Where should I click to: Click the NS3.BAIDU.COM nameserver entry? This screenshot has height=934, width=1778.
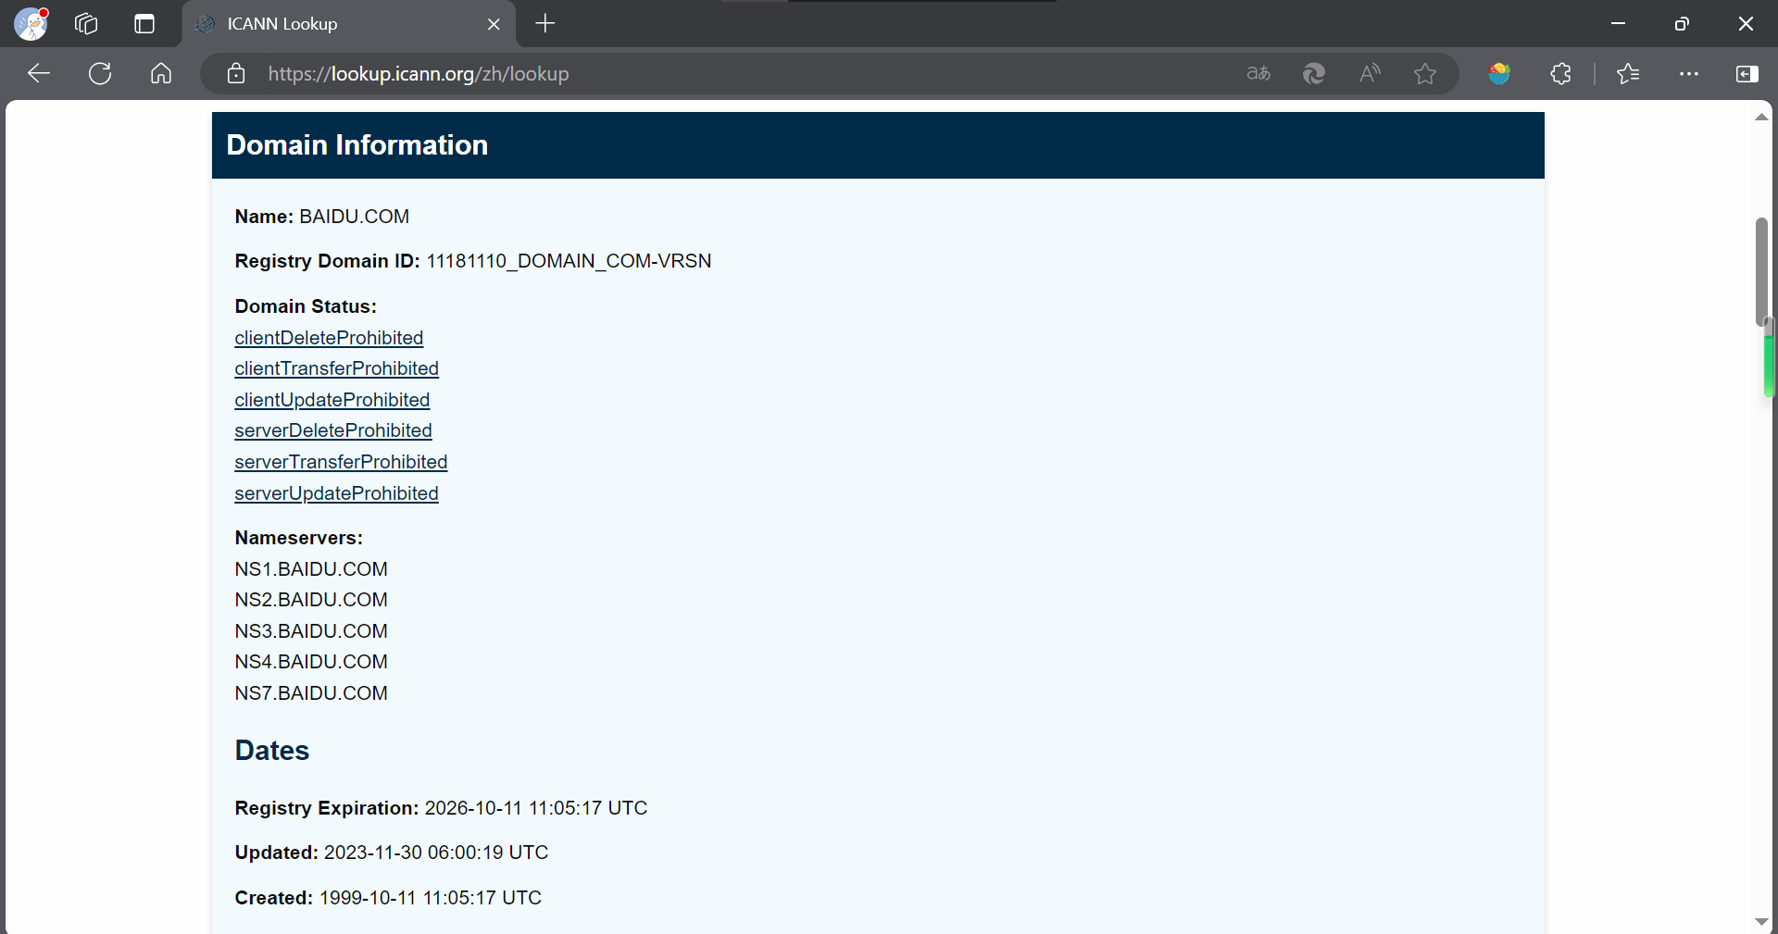(311, 631)
